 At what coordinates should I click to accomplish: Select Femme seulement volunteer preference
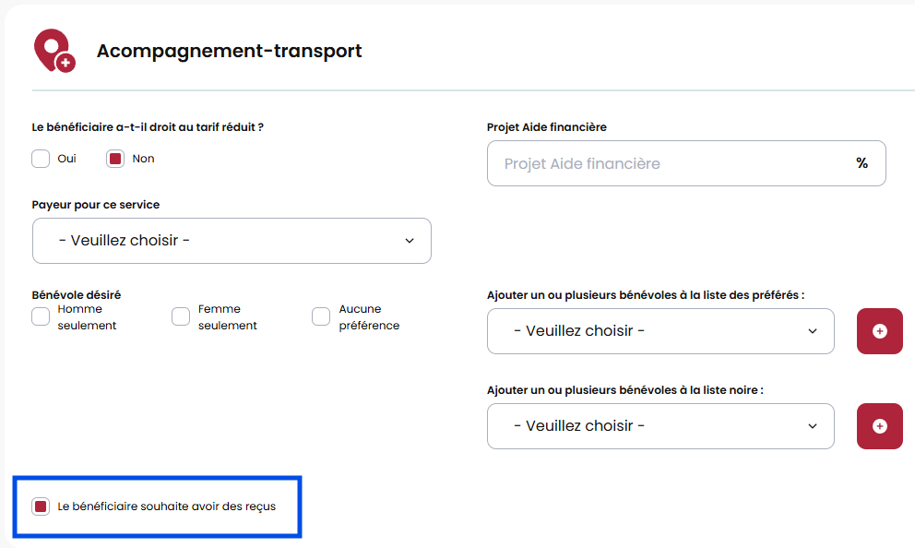(x=181, y=317)
